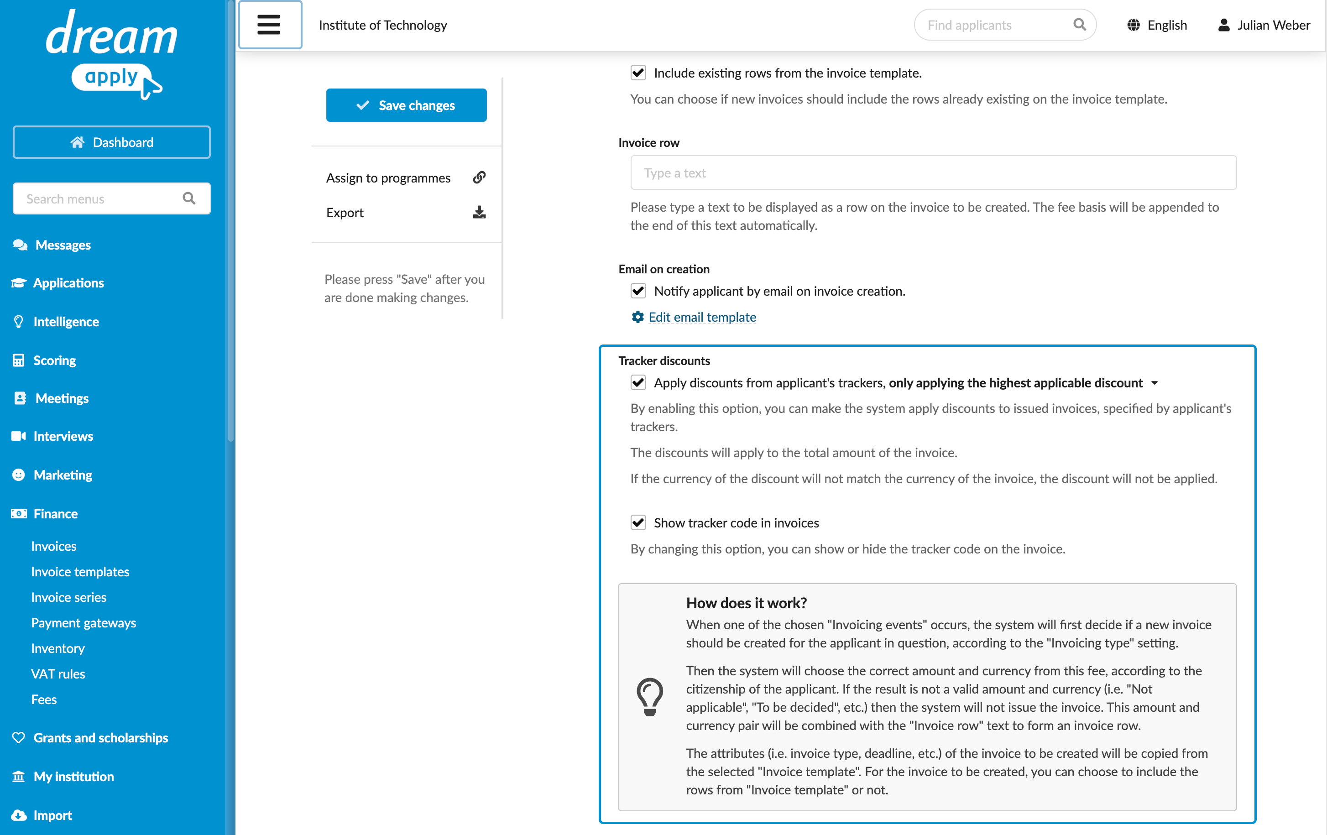Click the Save changes button
This screenshot has height=835, width=1327.
[x=406, y=105]
